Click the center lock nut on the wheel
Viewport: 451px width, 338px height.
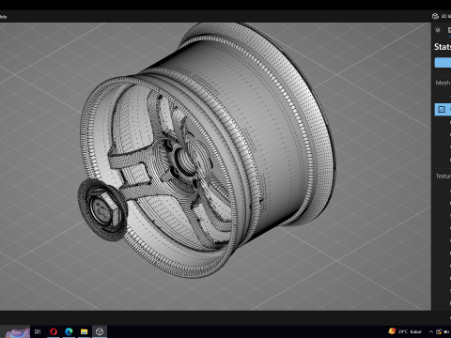(x=102, y=208)
